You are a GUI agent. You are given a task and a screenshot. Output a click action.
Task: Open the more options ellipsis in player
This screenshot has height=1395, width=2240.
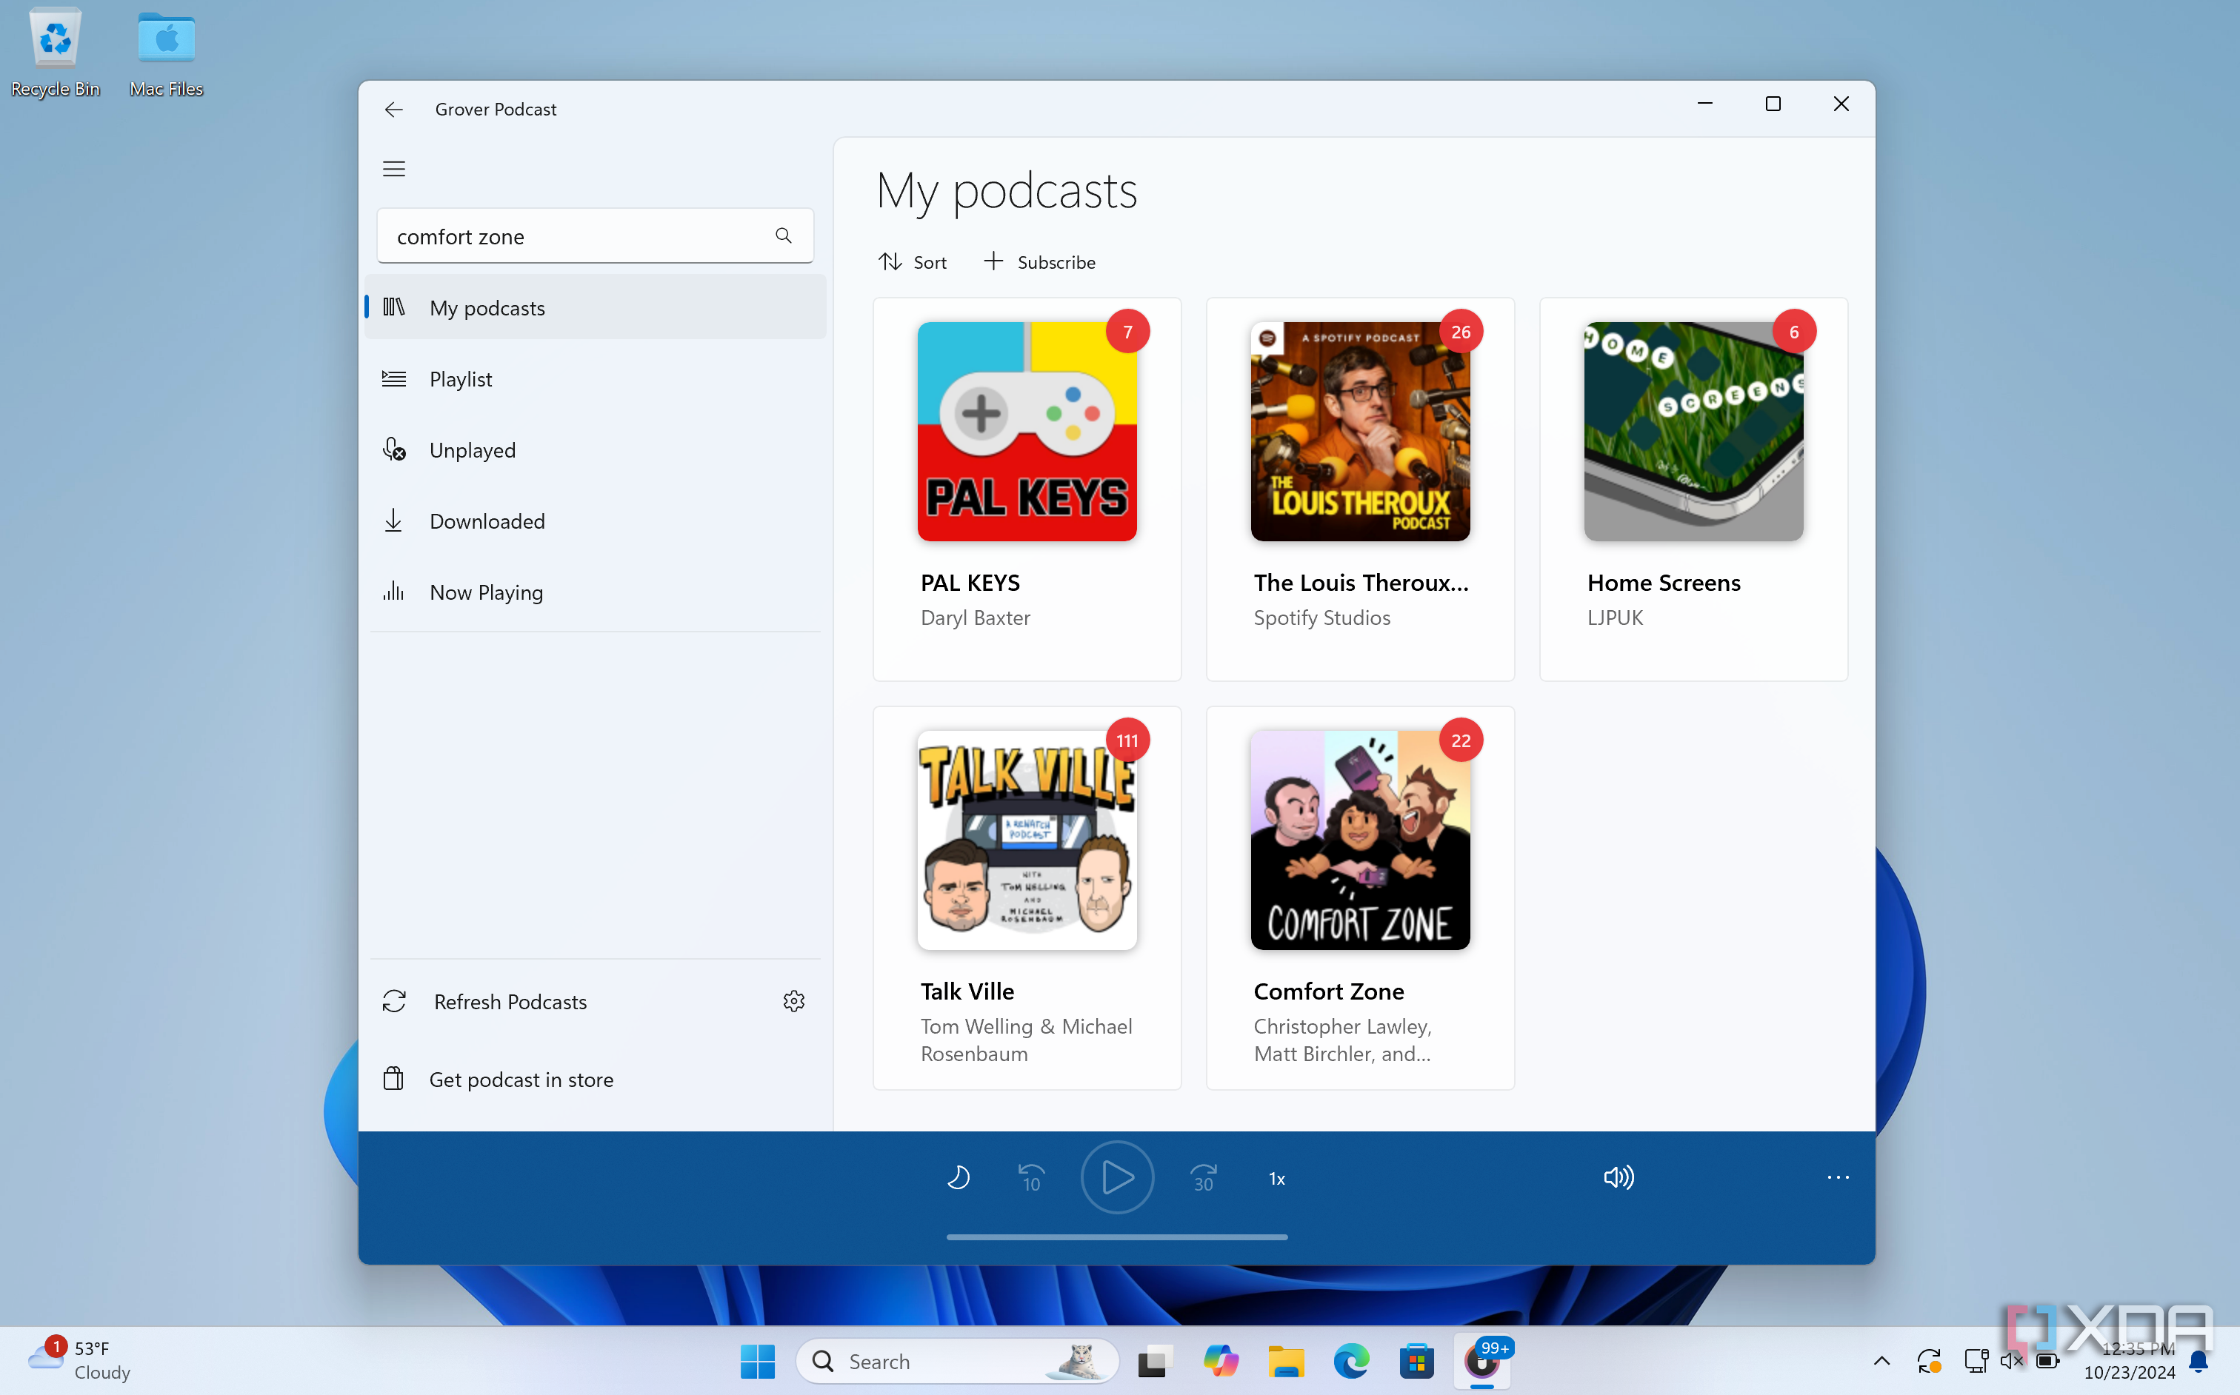1838,1177
